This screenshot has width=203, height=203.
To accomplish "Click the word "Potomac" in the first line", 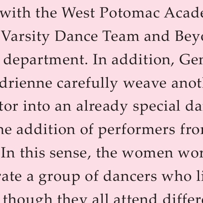I will (130, 13).
